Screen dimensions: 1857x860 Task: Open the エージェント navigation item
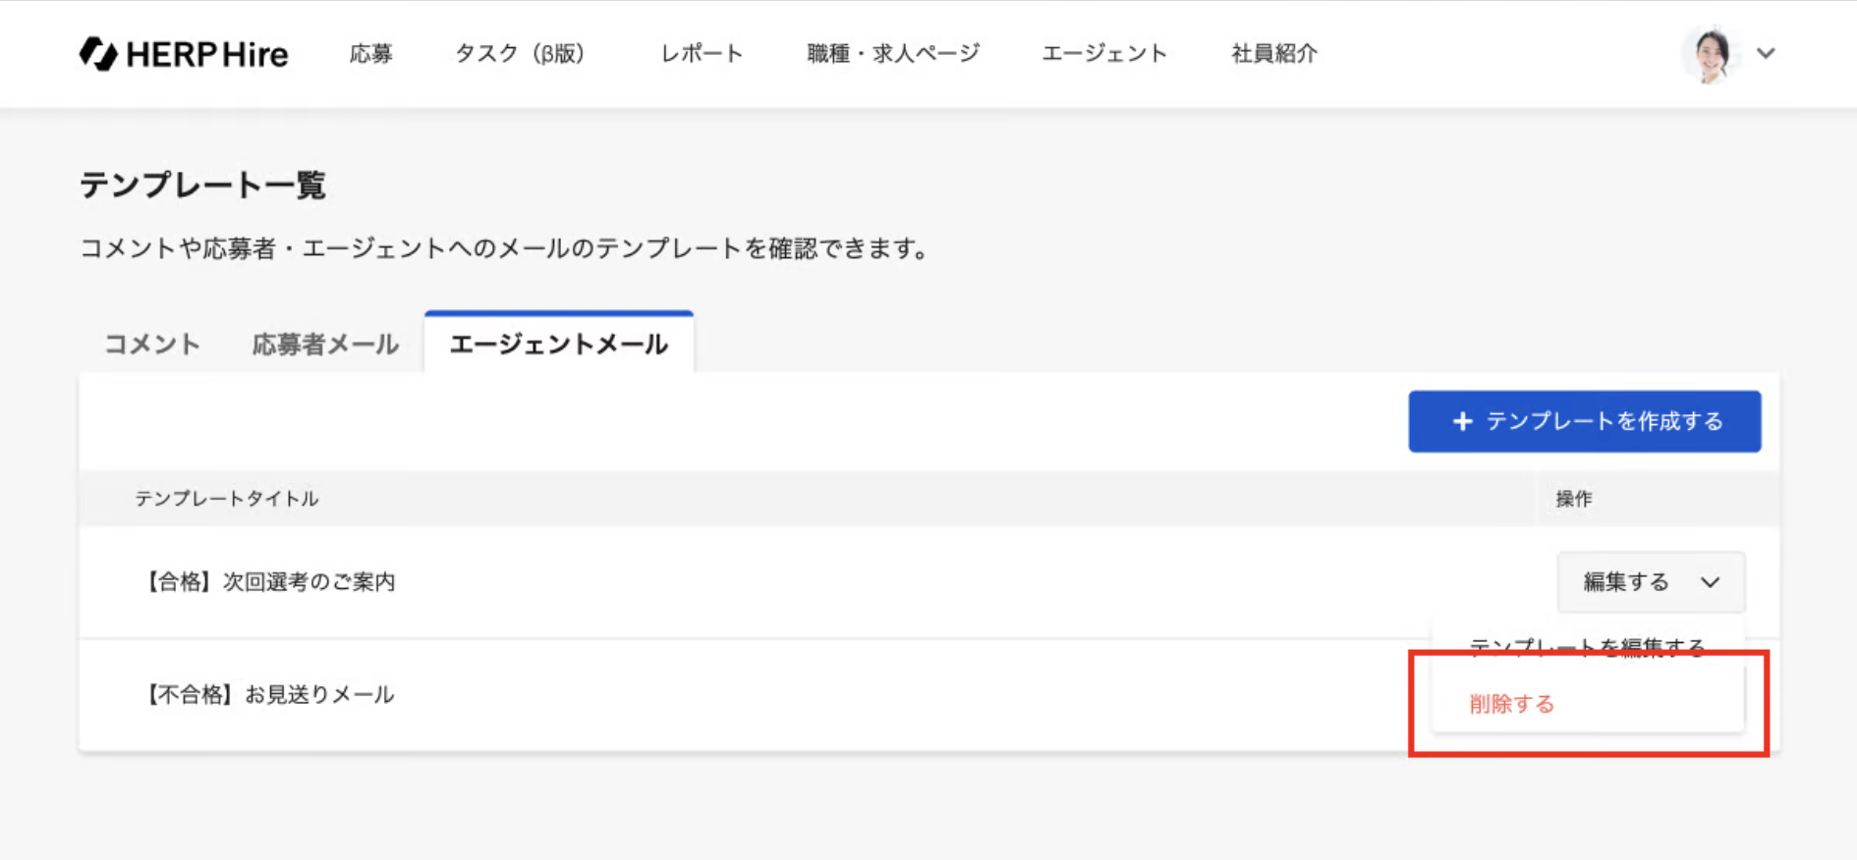pos(1104,54)
